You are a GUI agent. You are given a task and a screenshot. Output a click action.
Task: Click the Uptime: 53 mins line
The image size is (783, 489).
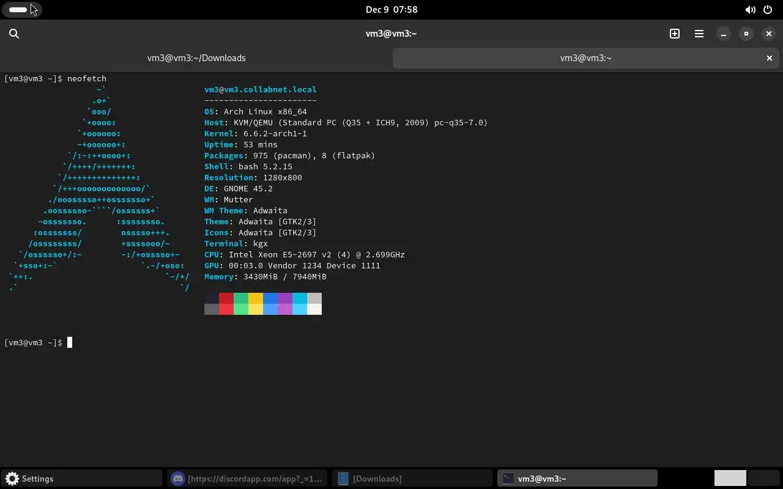click(x=241, y=144)
